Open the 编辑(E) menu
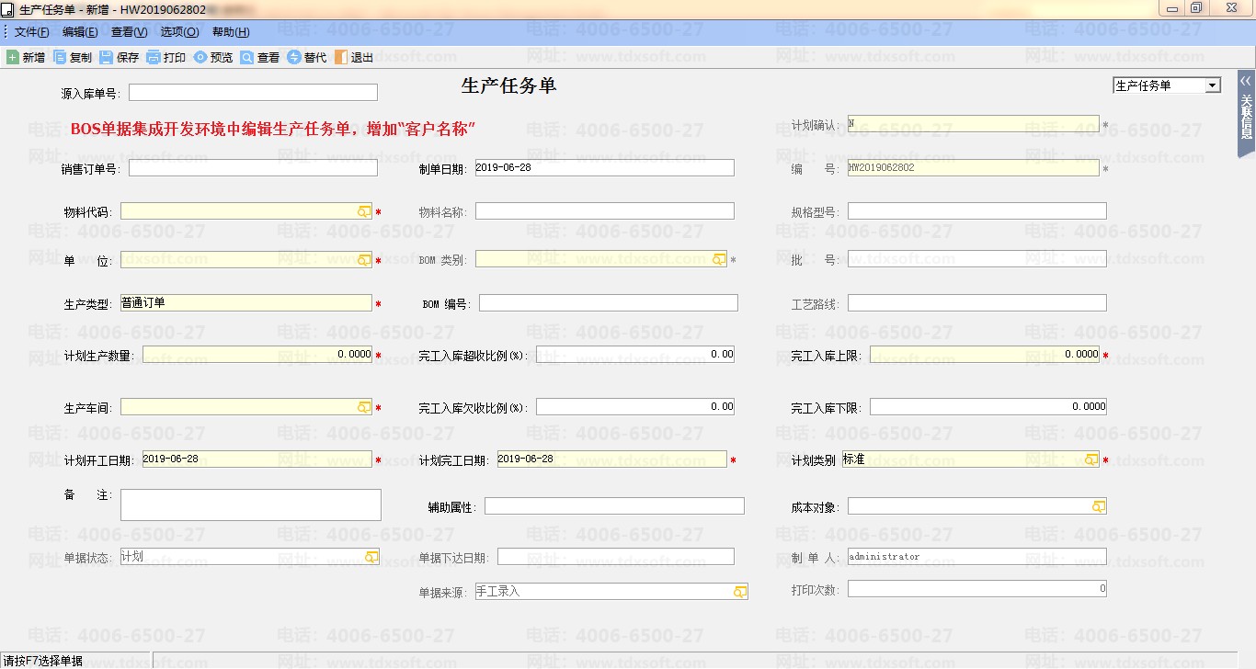 point(80,31)
